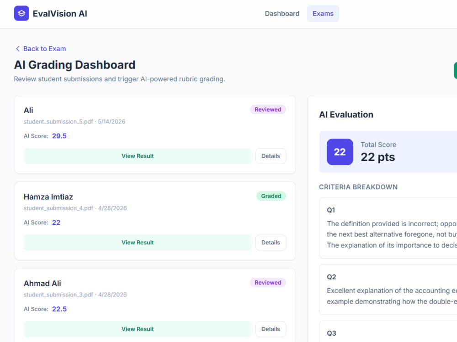The image size is (457, 342).
Task: Click the Graded badge on Hamza Imtiaz's card
Action: [271, 196]
